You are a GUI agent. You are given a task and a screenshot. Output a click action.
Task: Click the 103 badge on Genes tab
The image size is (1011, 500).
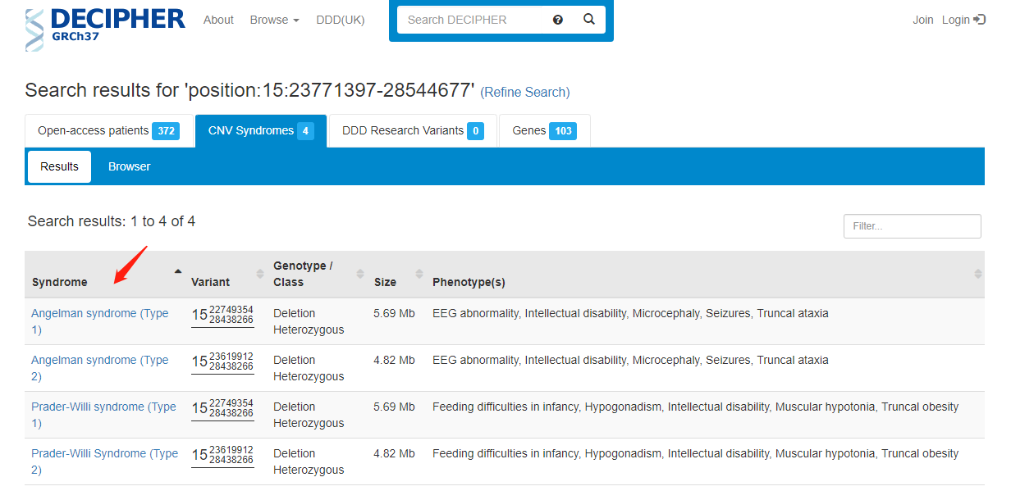(563, 131)
